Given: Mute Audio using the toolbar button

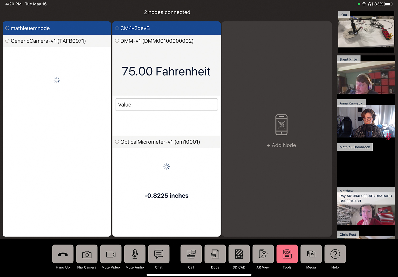Looking at the screenshot, I should point(135,254).
